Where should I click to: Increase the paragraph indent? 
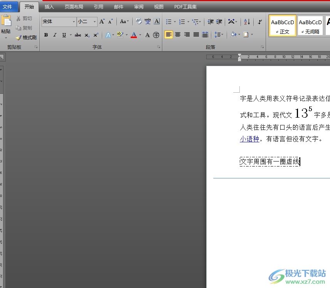point(219,22)
